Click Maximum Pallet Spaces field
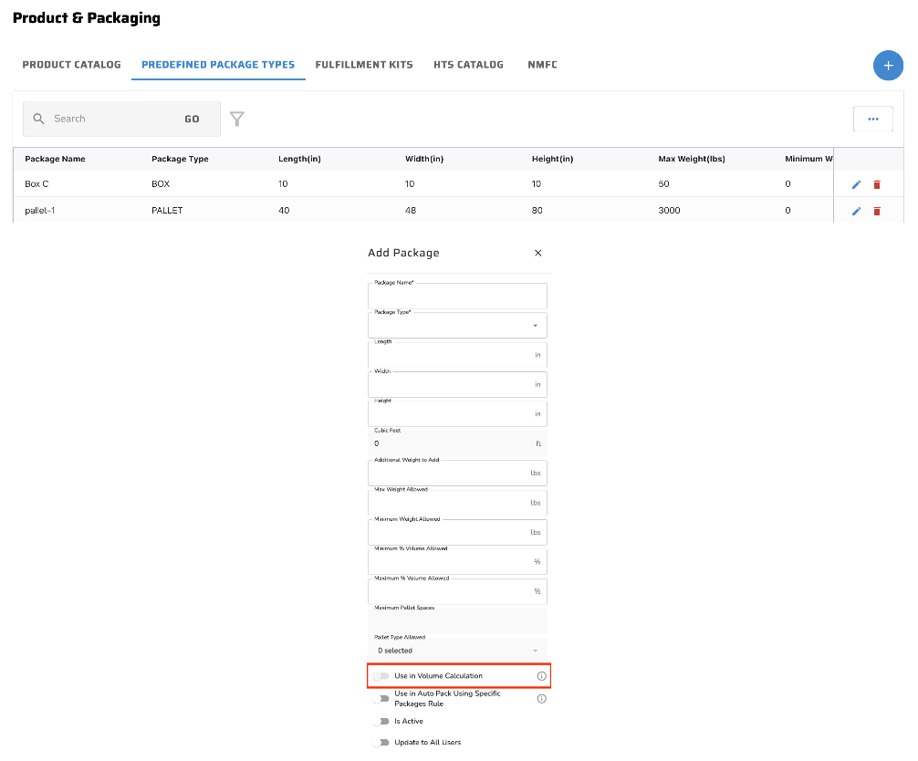This screenshot has height=761, width=918. tap(457, 620)
